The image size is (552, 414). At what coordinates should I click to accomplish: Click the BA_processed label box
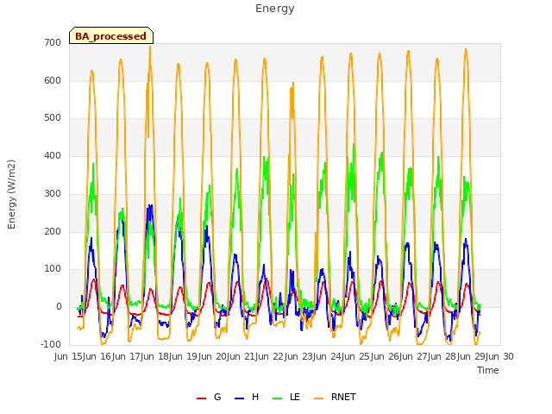(x=111, y=35)
